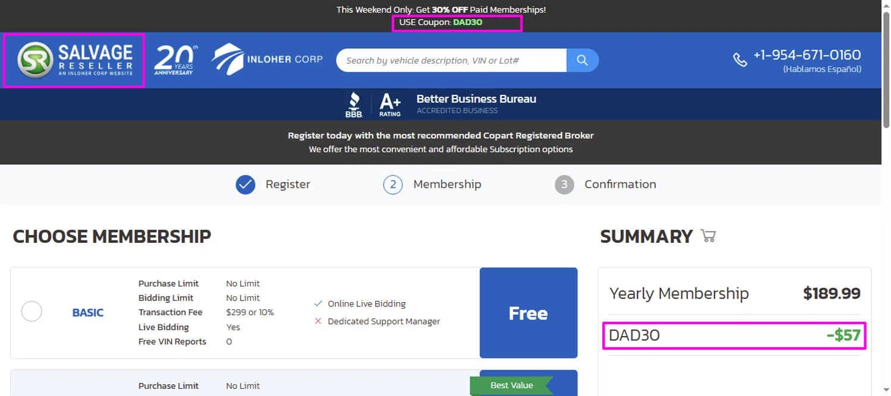Click the BBB torch logo
The image size is (891, 396).
(354, 104)
